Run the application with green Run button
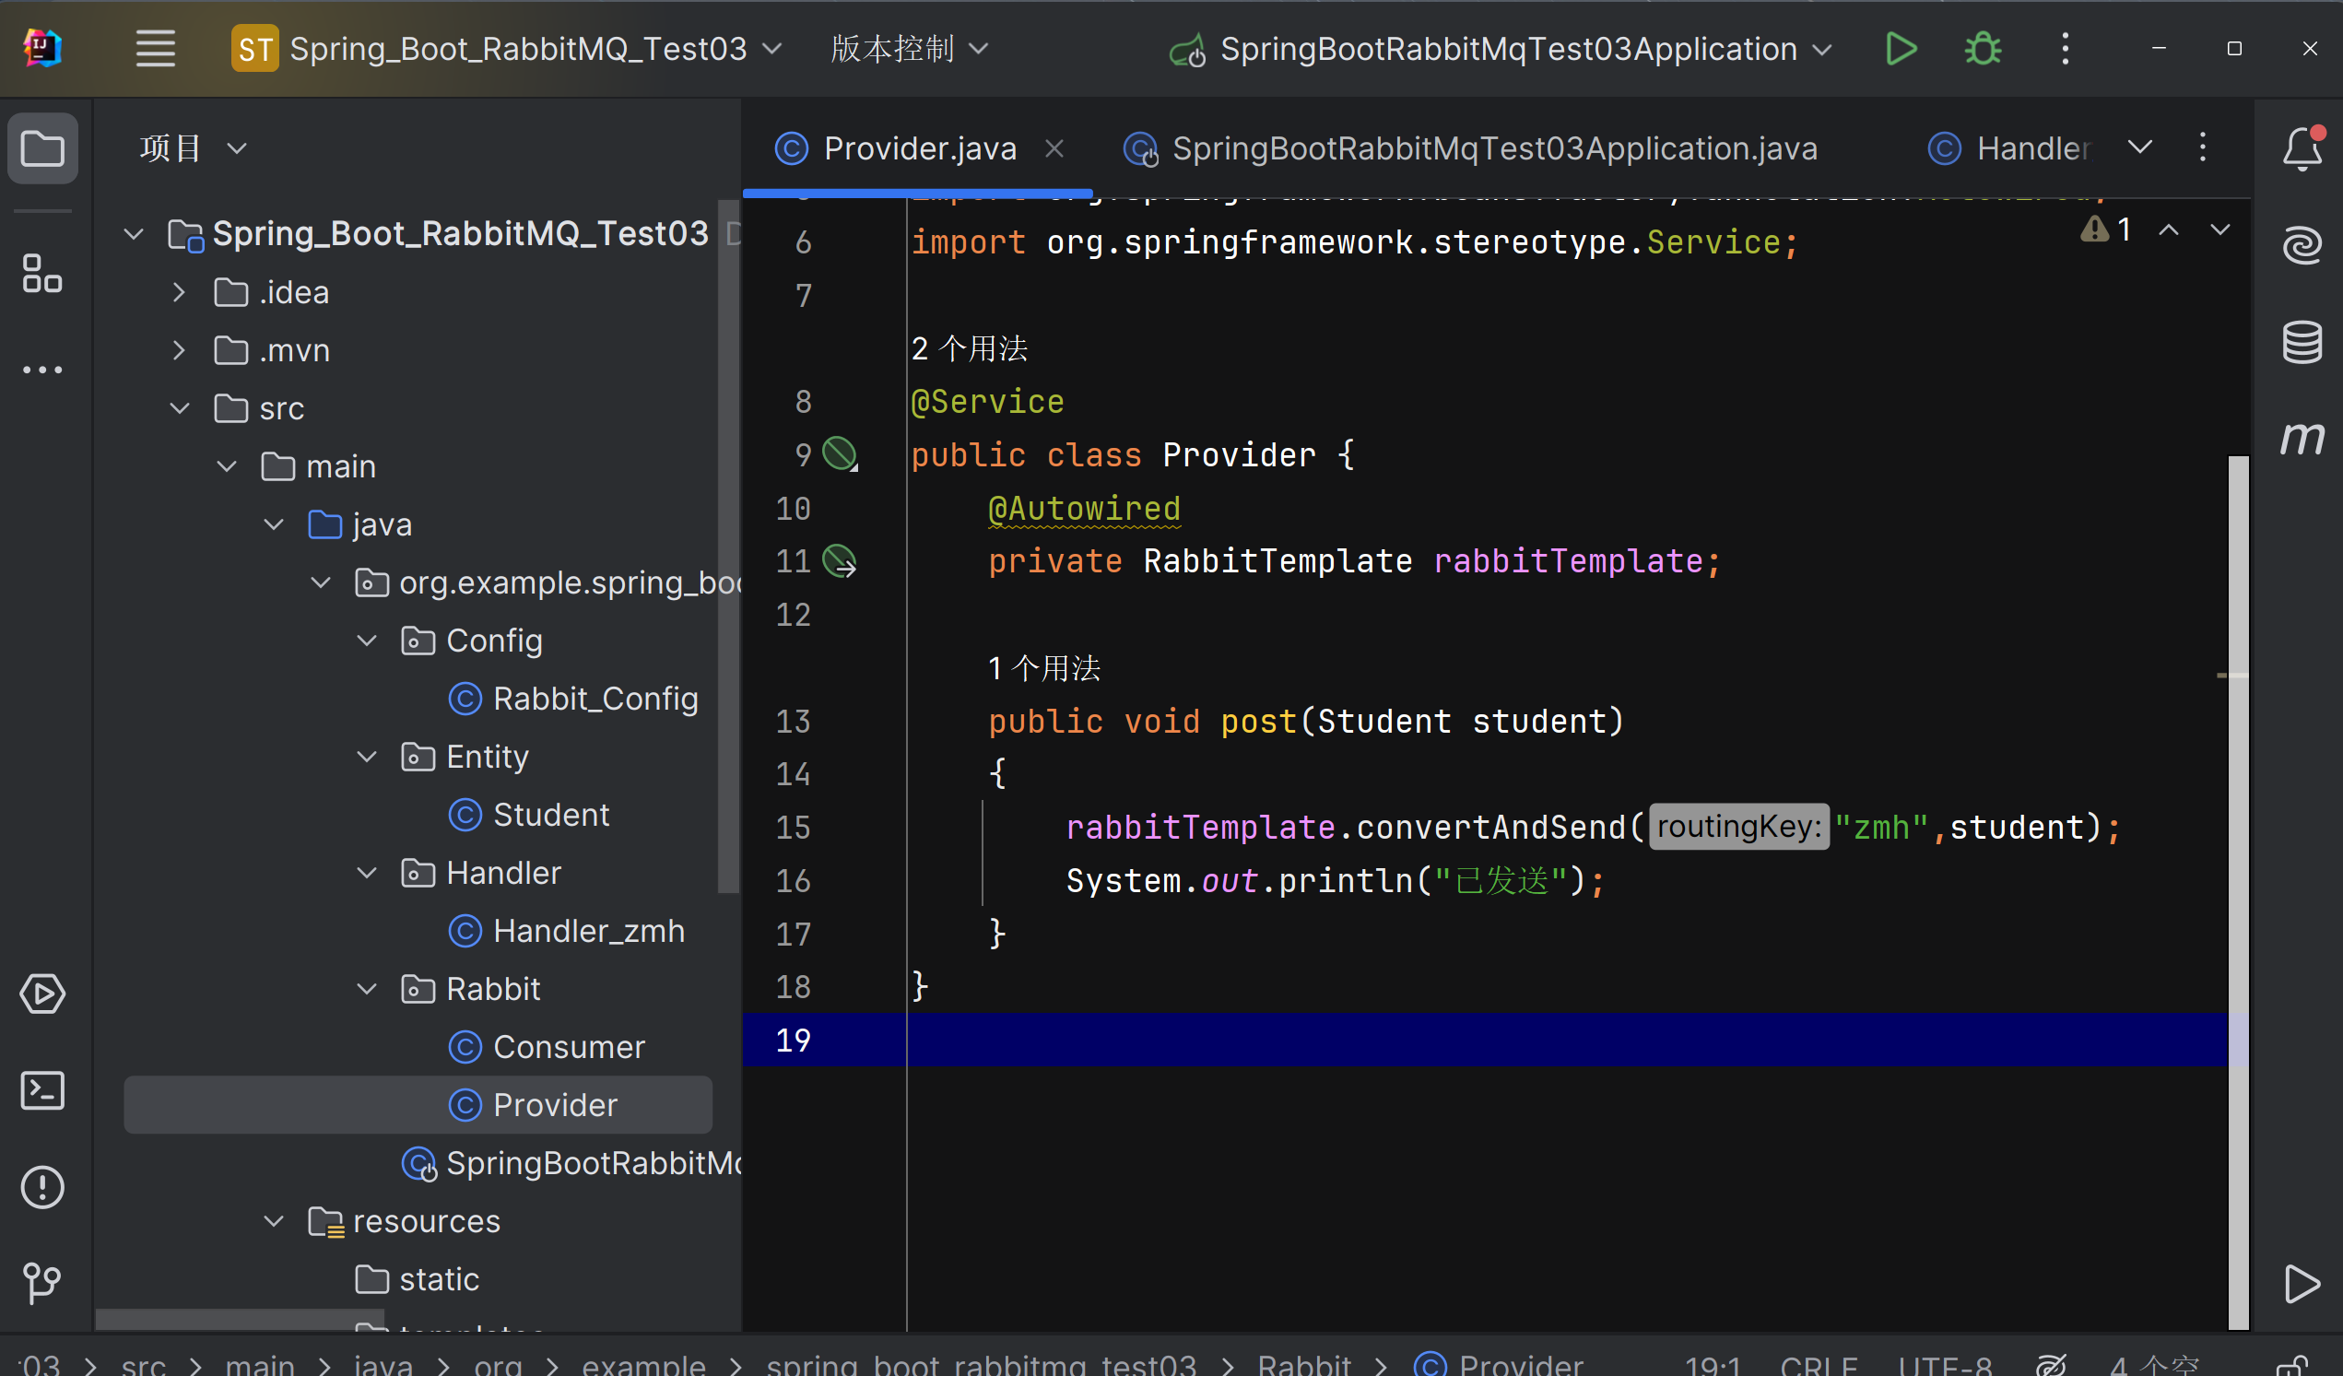The width and height of the screenshot is (2343, 1376). coord(1901,48)
